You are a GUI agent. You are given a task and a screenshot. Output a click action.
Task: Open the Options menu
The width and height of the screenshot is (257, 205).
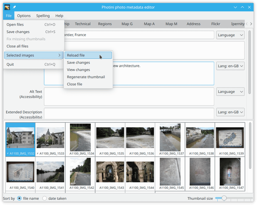(x=24, y=16)
